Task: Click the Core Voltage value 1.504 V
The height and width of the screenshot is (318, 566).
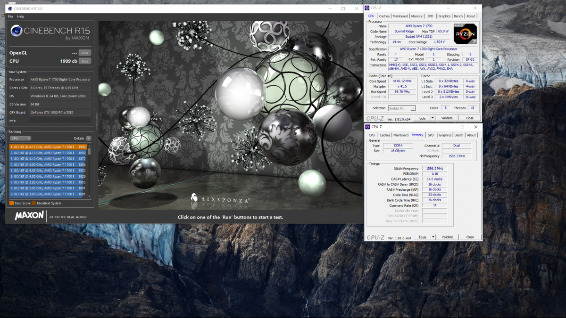Action: 438,42
